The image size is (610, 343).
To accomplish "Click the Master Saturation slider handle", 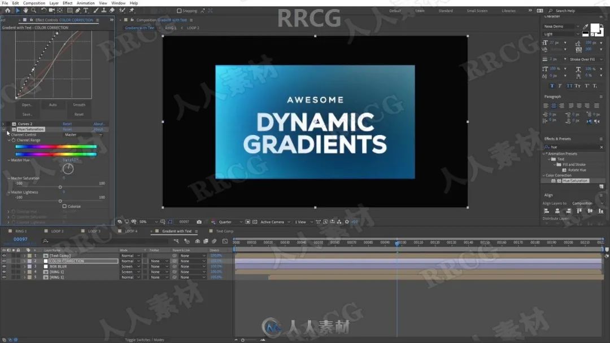I will [60, 187].
